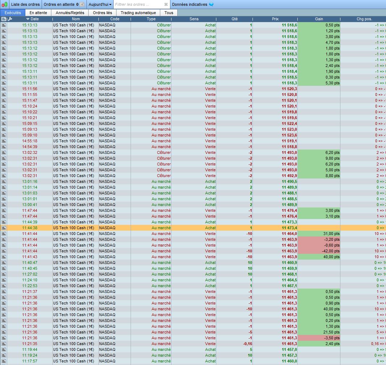Click the candlestick chart icon in the top-left corner

tap(4, 4)
